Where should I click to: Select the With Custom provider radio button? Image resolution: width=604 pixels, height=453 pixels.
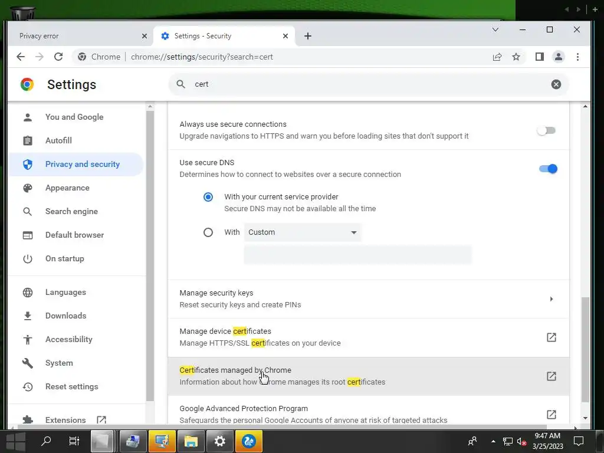[x=208, y=232]
